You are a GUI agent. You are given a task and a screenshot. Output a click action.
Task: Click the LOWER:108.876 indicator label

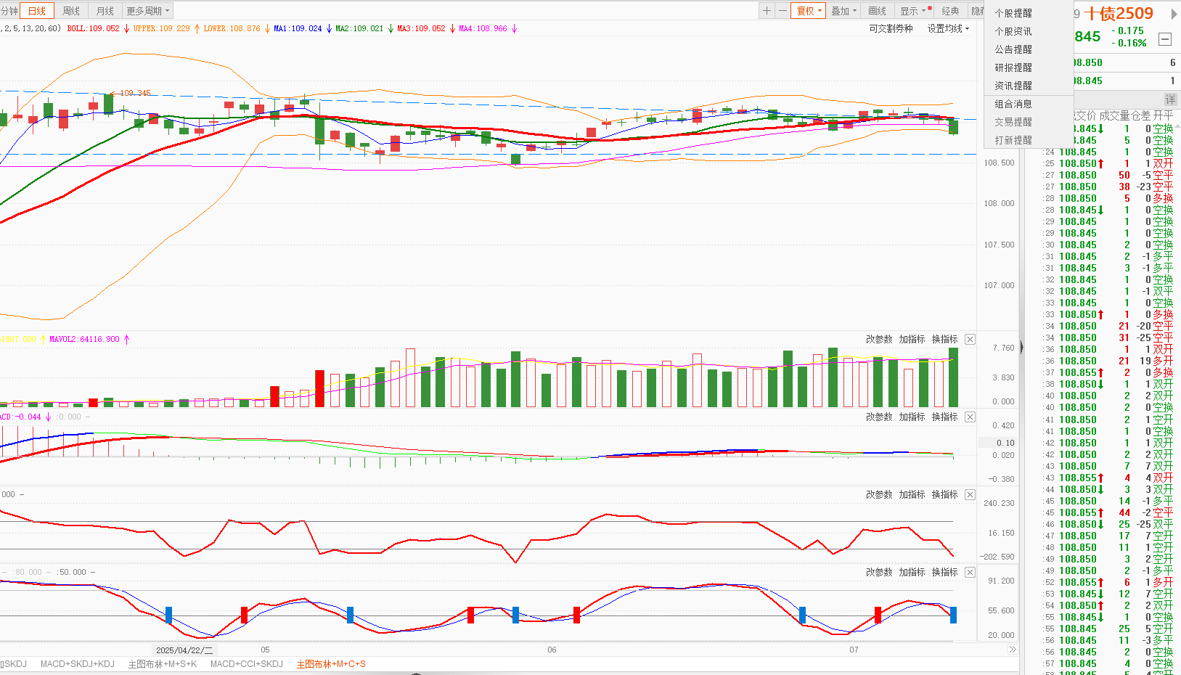point(232,29)
